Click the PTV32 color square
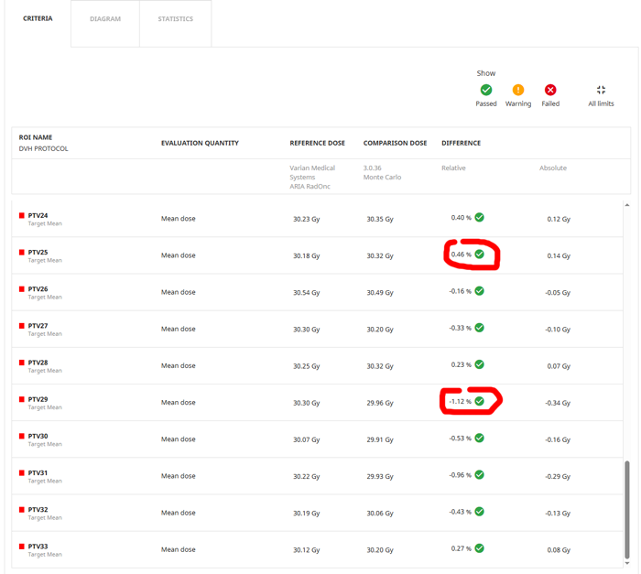The image size is (641, 574). tap(22, 510)
